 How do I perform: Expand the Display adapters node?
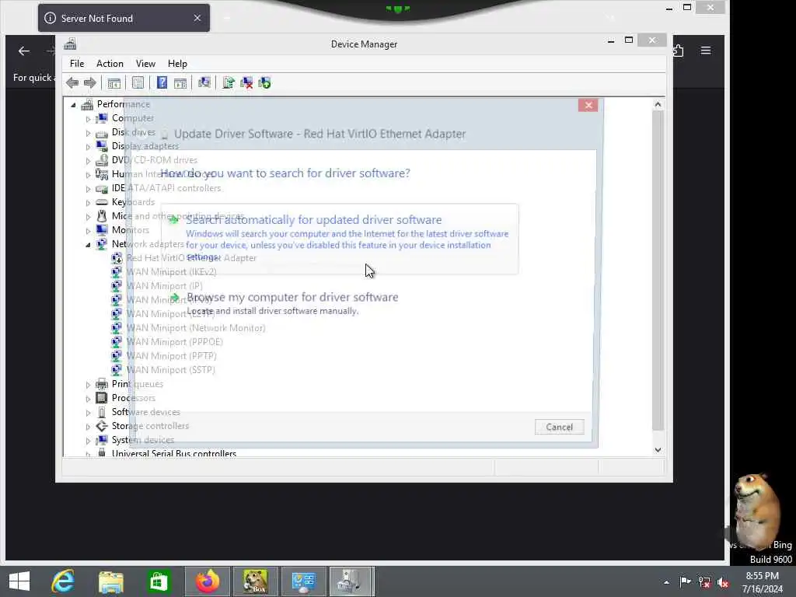coord(89,147)
